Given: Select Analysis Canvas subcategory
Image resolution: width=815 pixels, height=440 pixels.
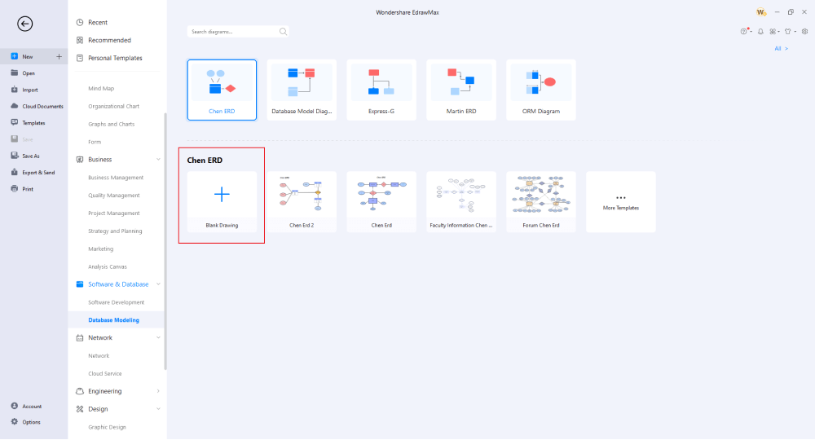Looking at the screenshot, I should pyautogui.click(x=107, y=266).
